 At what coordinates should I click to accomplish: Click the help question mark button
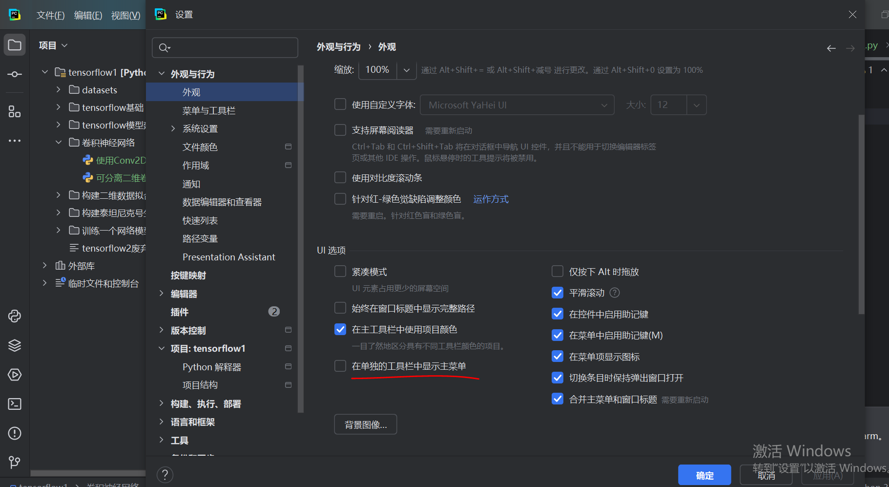click(165, 475)
